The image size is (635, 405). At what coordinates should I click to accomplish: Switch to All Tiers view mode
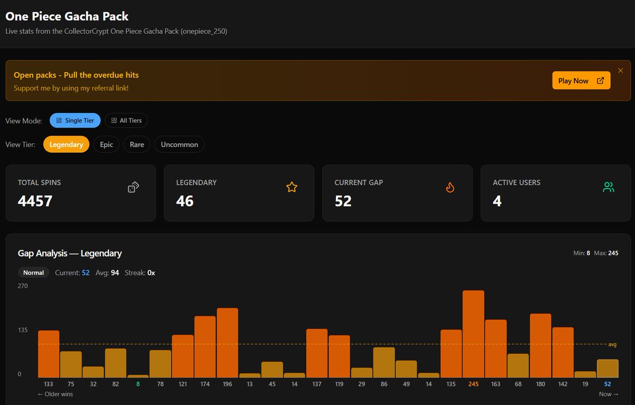(126, 121)
